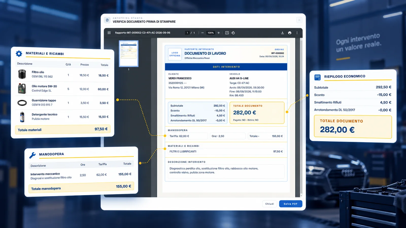Print the document with the printer icon

tap(290, 33)
